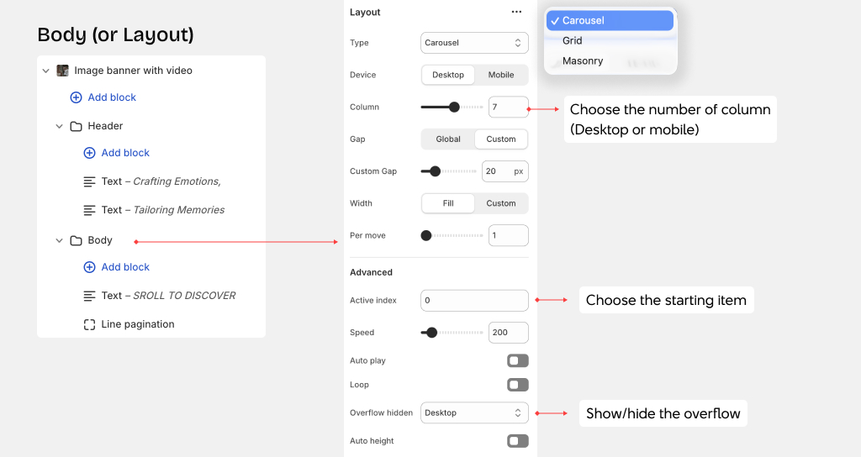
Task: Open the Type dropdown showing Carousel
Action: click(x=474, y=43)
